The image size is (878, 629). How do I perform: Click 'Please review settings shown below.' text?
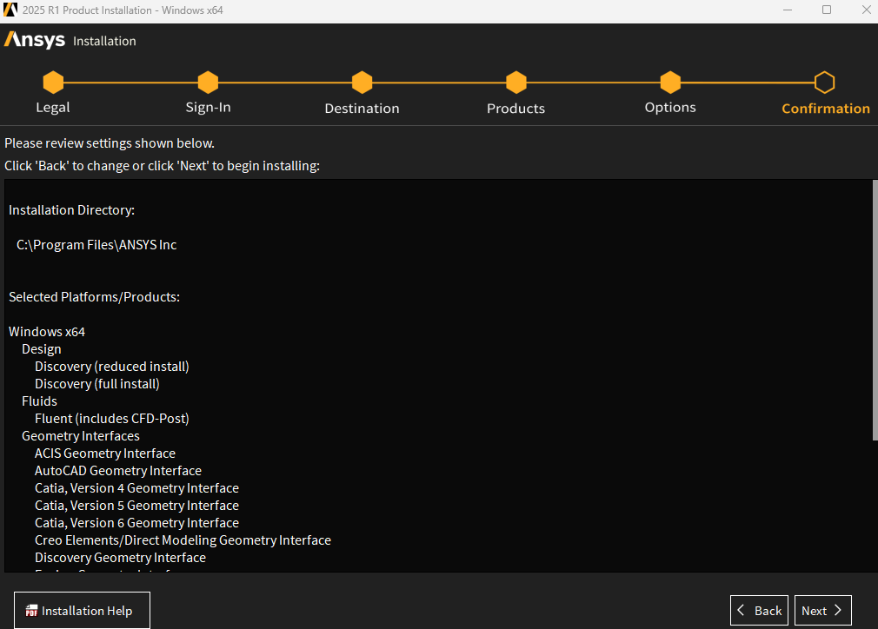click(110, 143)
